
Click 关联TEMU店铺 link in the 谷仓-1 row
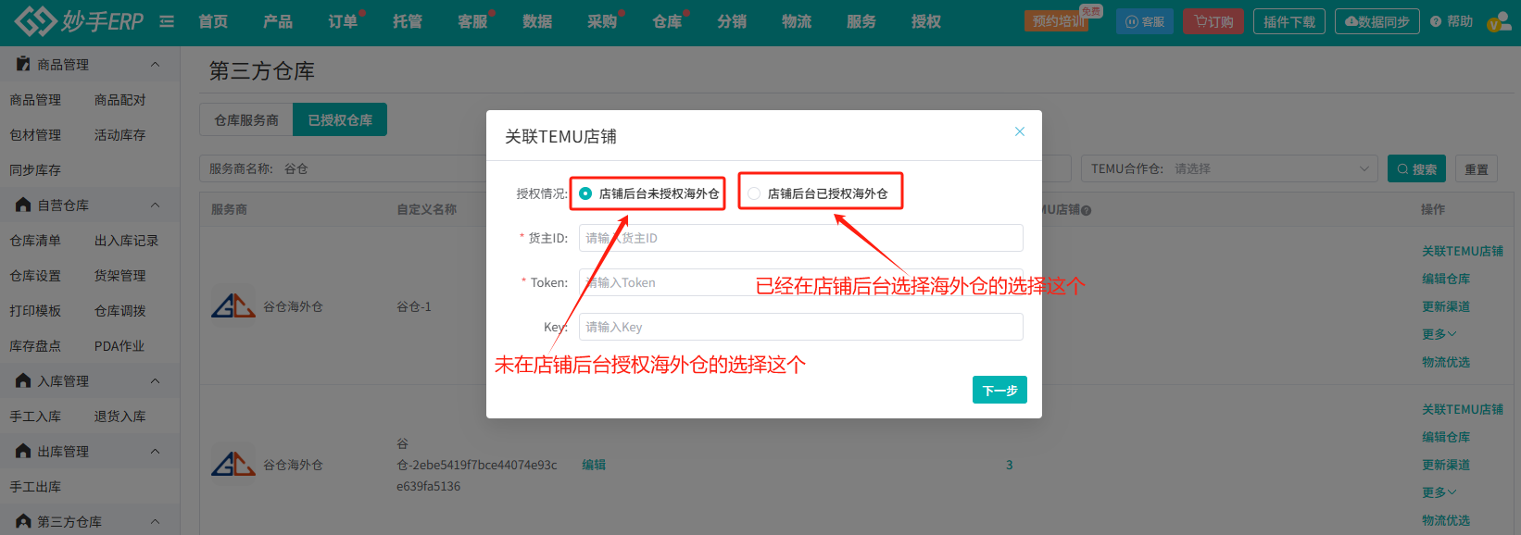coord(1463,251)
